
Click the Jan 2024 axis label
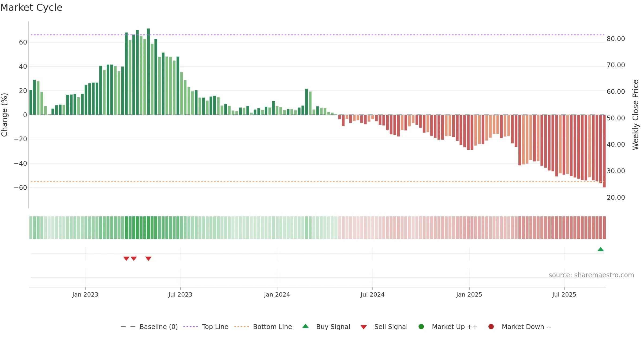click(x=277, y=294)
